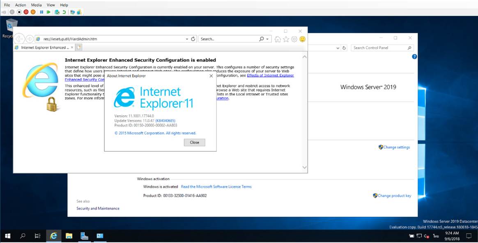Image resolution: width=478 pixels, height=243 pixels.
Task: Click the magnifier search icon in IE
Action: point(261,39)
